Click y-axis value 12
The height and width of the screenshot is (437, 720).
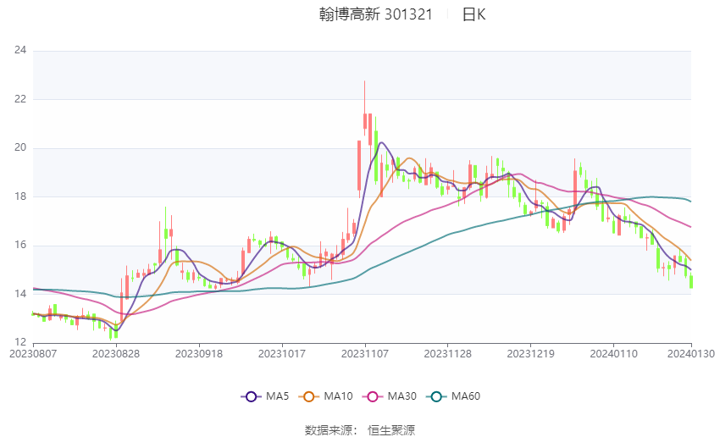pos(20,342)
